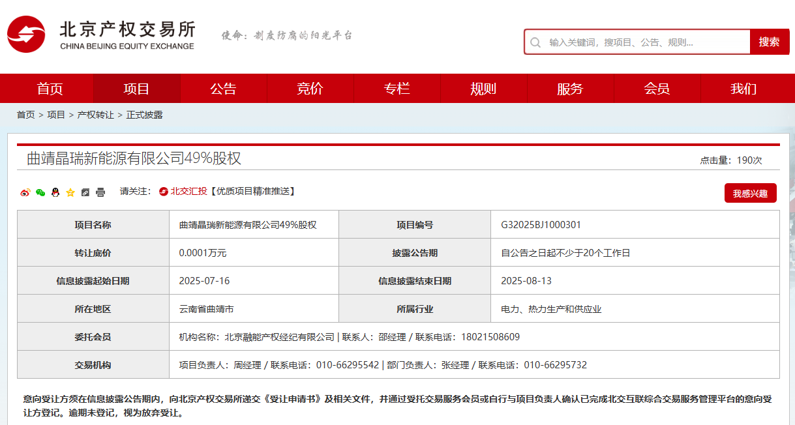
Task: Click 产权转让 in the breadcrumb
Action: tap(95, 115)
